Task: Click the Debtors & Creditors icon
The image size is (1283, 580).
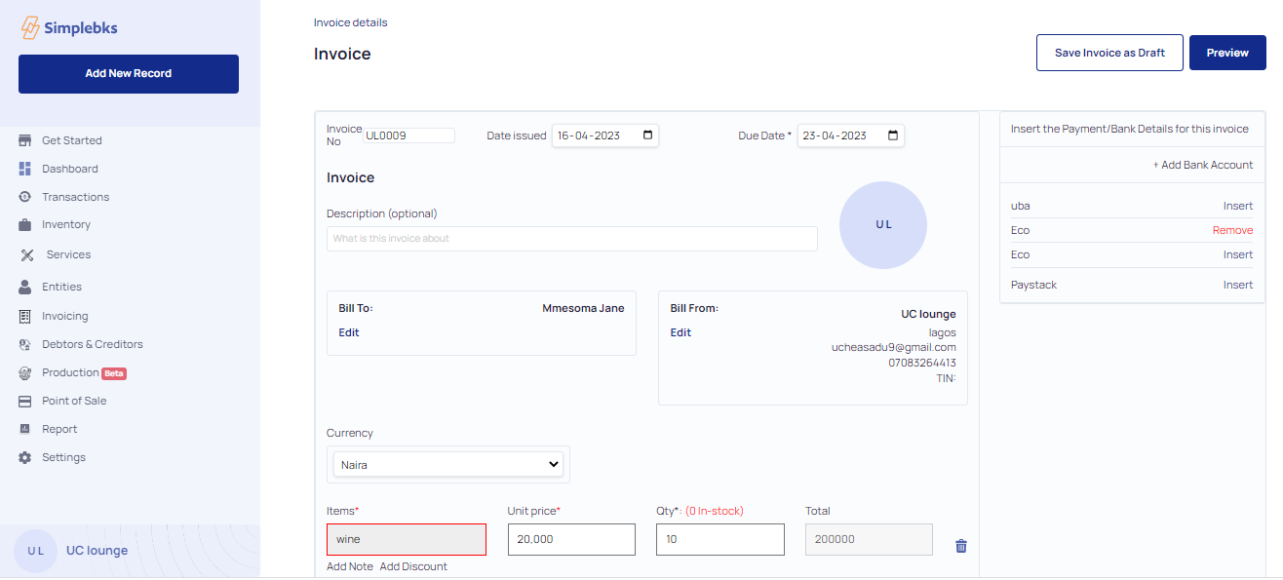Action: pos(25,344)
